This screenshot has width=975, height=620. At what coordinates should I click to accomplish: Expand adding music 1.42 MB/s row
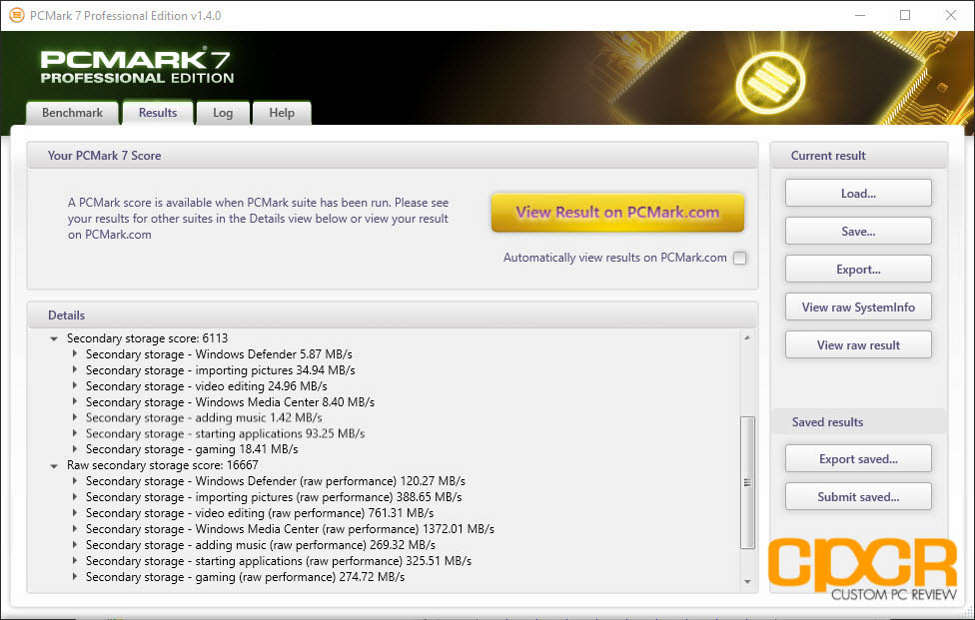coord(75,417)
